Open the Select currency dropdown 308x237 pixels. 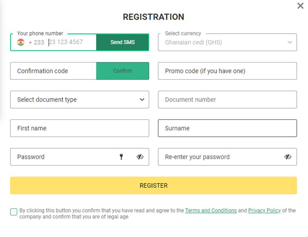point(227,42)
